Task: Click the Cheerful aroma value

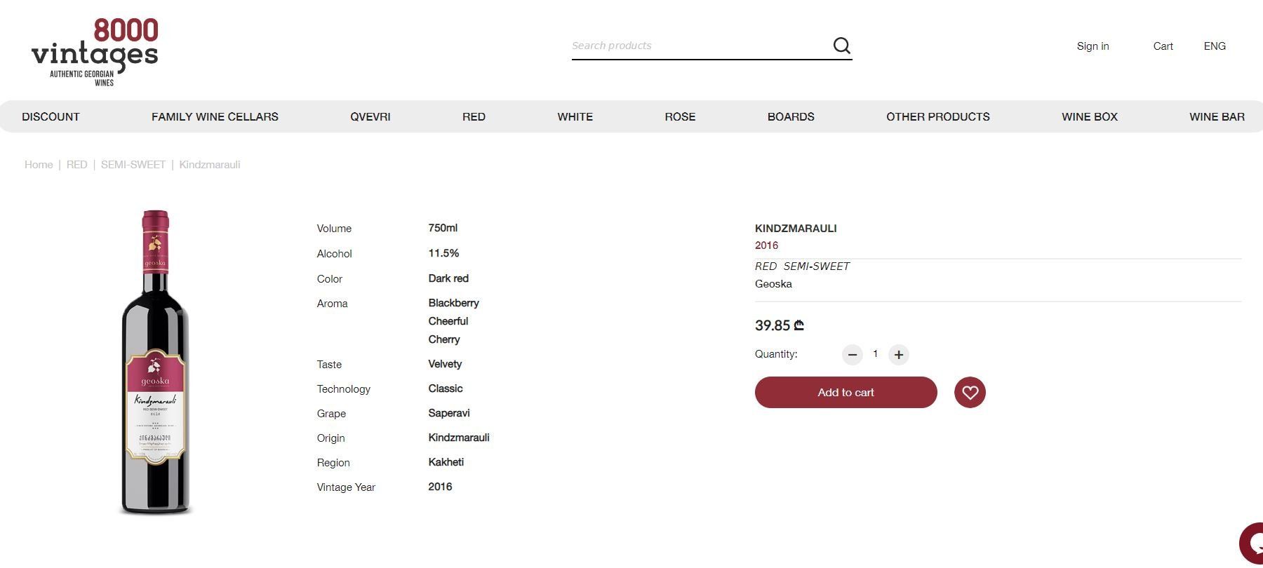Action: click(x=448, y=321)
